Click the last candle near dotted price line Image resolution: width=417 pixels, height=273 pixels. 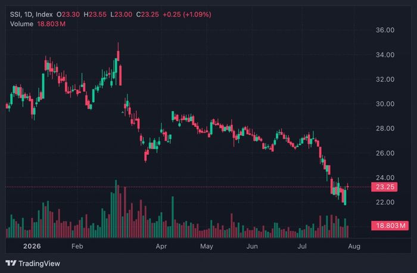347,187
